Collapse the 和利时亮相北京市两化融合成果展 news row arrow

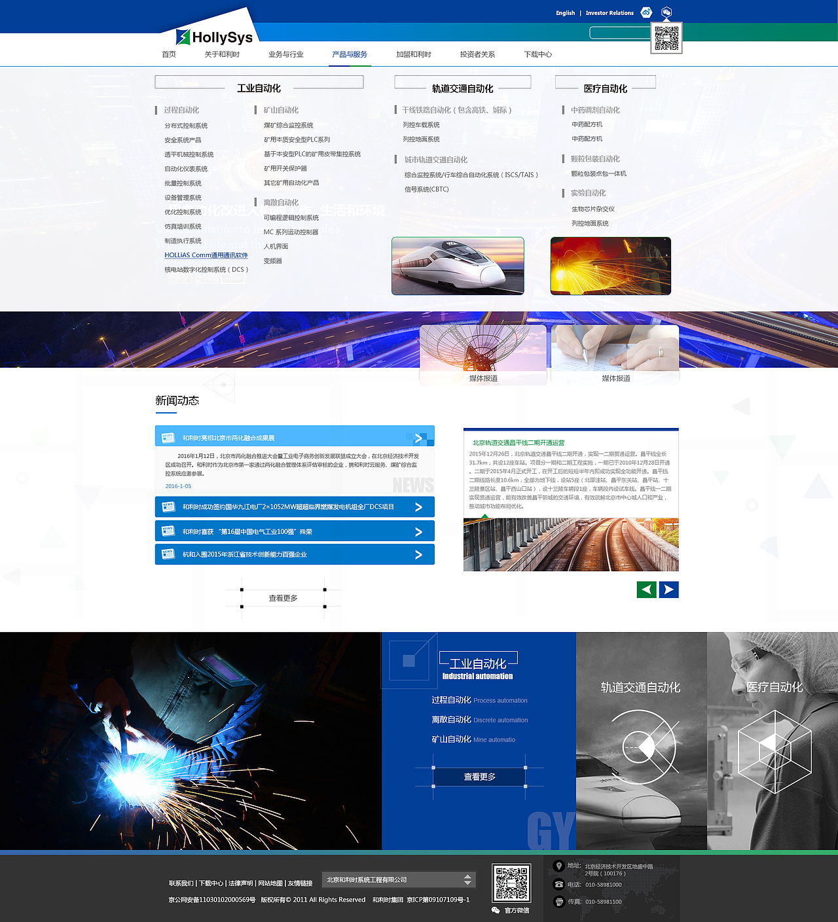coord(419,438)
